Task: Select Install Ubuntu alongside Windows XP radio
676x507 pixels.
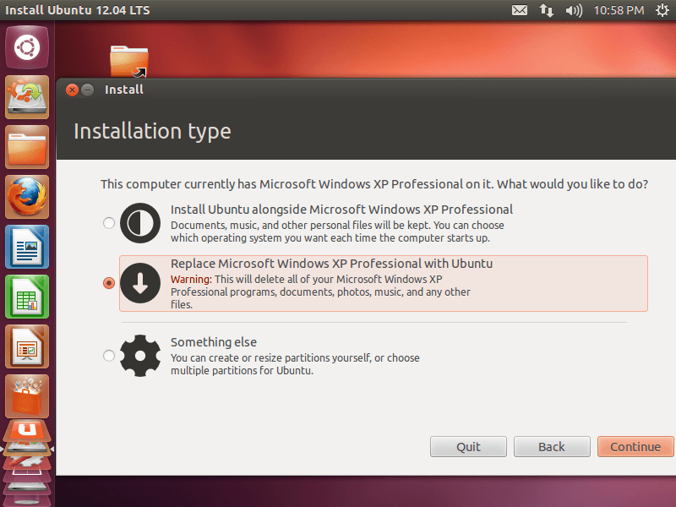Action: pyautogui.click(x=109, y=223)
